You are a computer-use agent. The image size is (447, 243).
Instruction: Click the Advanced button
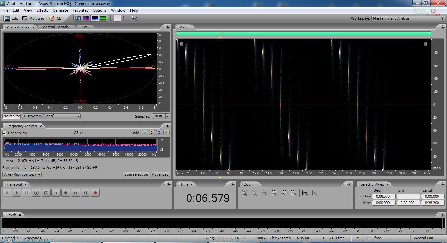point(160,174)
